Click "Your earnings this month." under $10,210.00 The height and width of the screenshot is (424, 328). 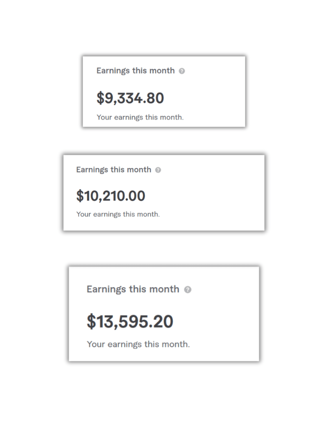118,214
